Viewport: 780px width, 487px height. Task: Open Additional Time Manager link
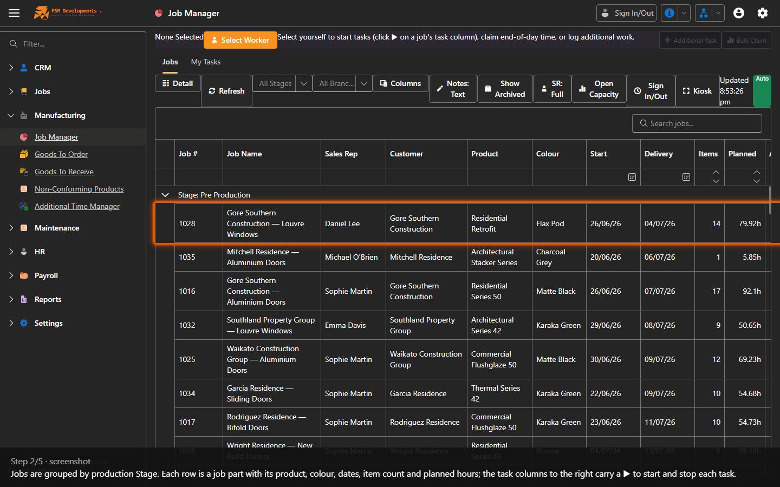77,206
